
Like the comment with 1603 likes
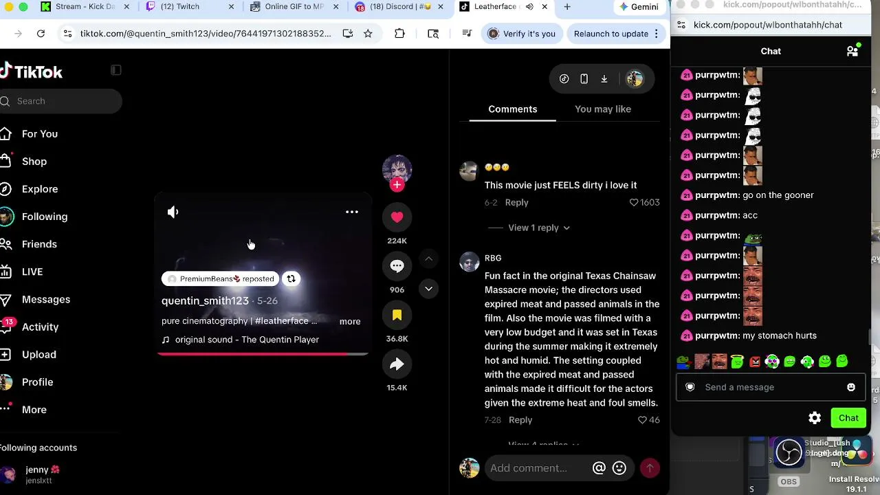pos(634,202)
